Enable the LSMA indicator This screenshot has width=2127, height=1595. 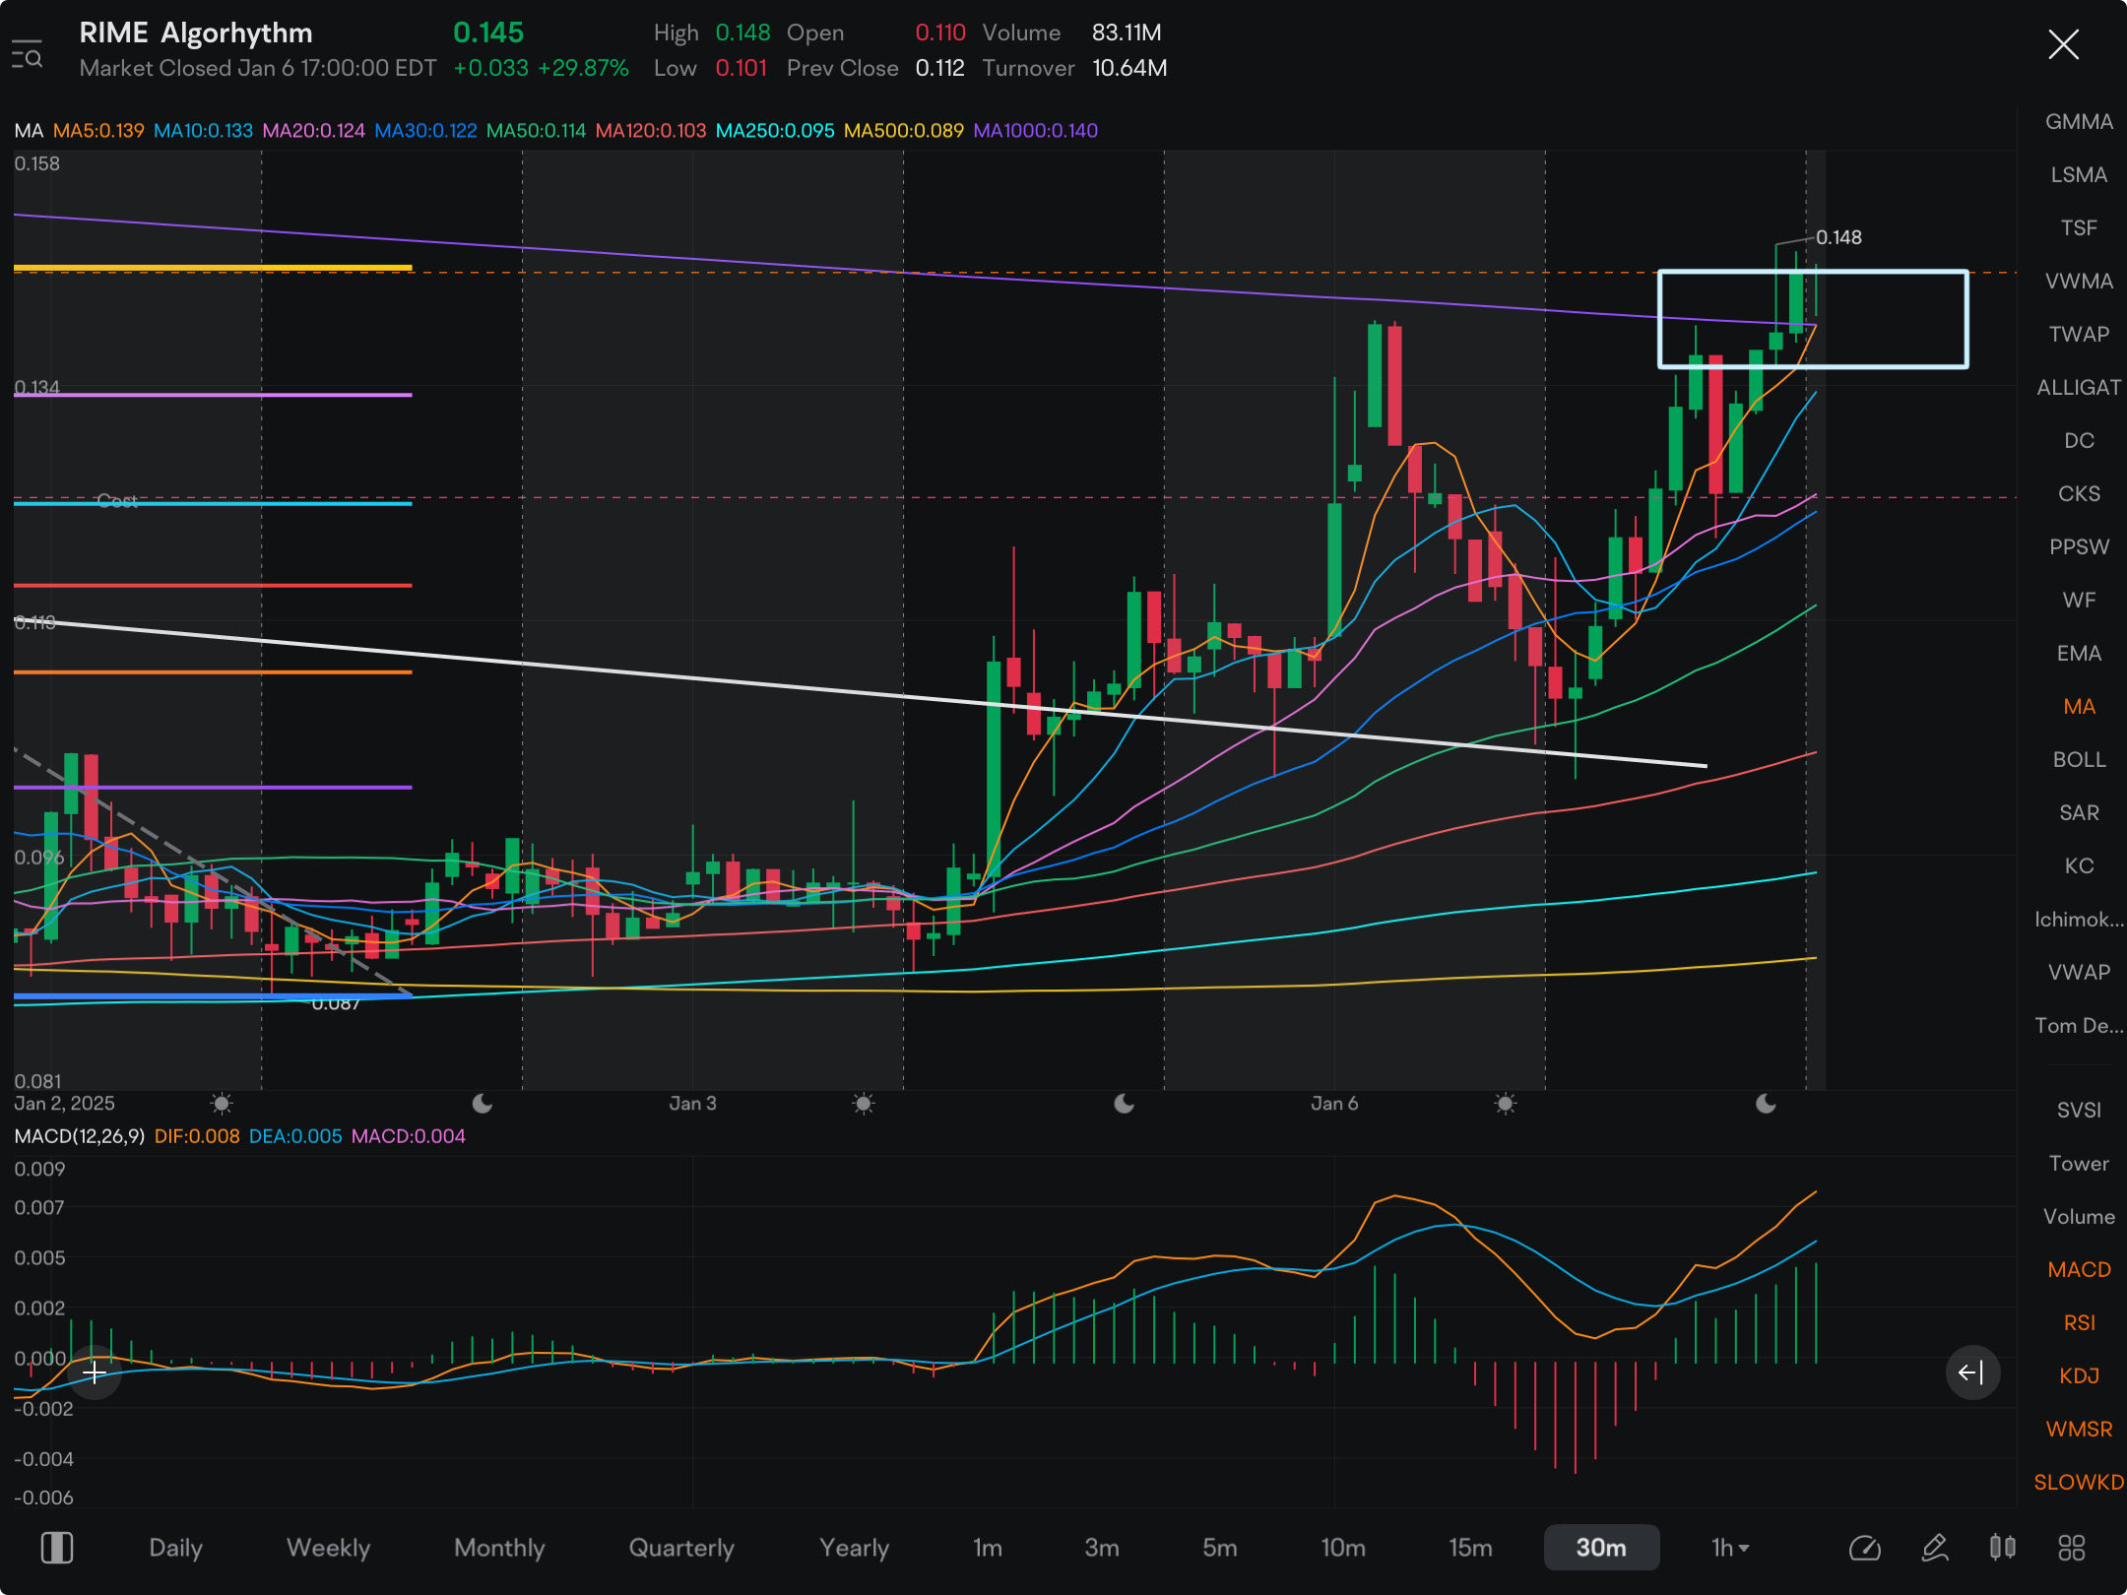[2079, 175]
